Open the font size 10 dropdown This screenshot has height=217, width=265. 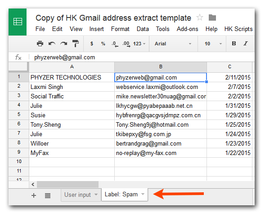pyautogui.click(x=213, y=44)
